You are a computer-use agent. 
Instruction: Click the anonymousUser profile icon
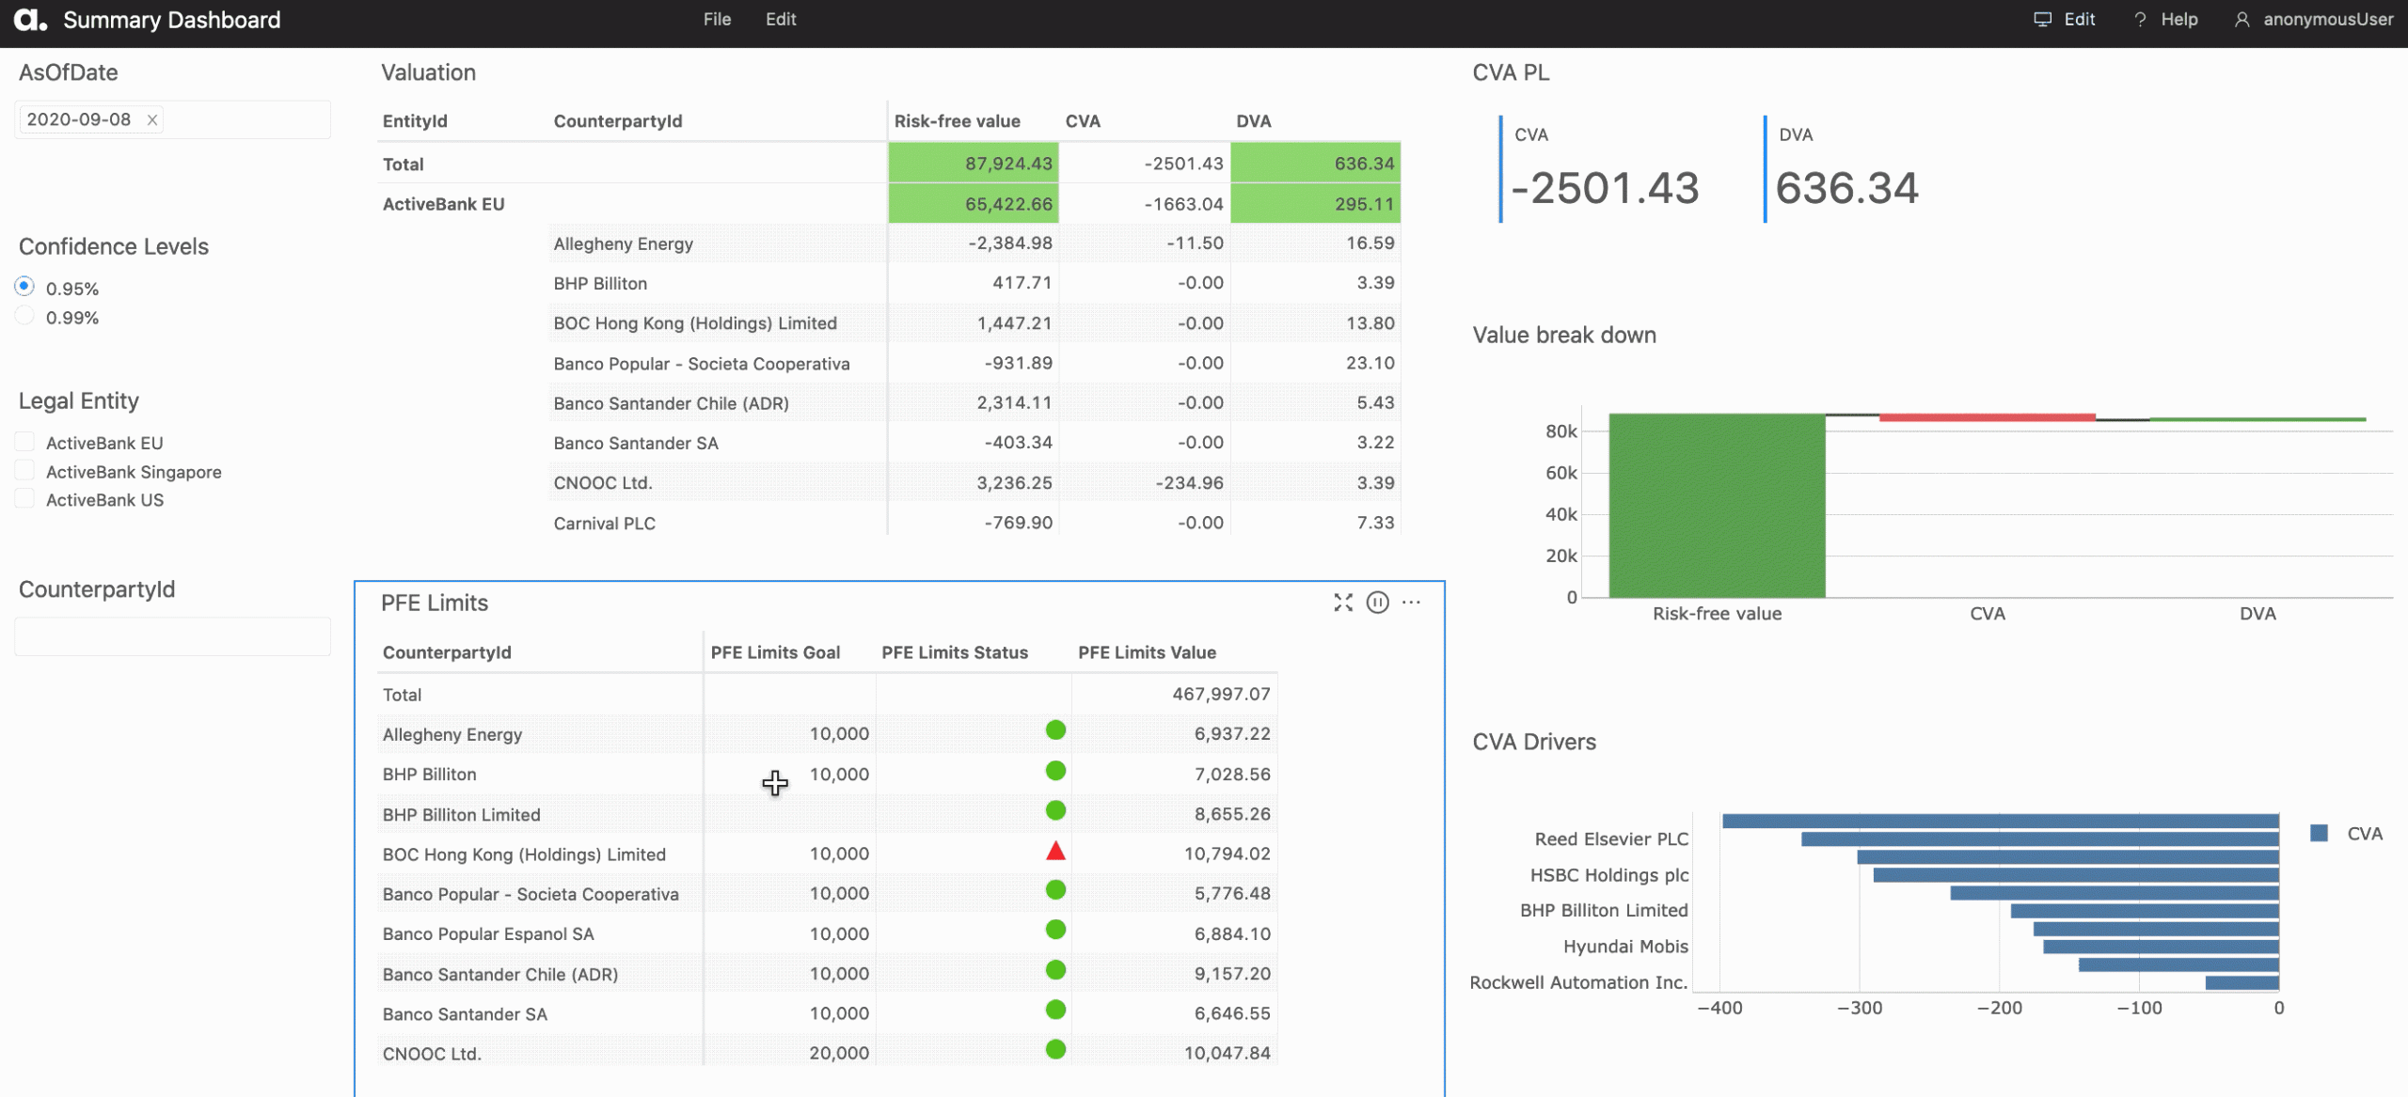(2242, 20)
